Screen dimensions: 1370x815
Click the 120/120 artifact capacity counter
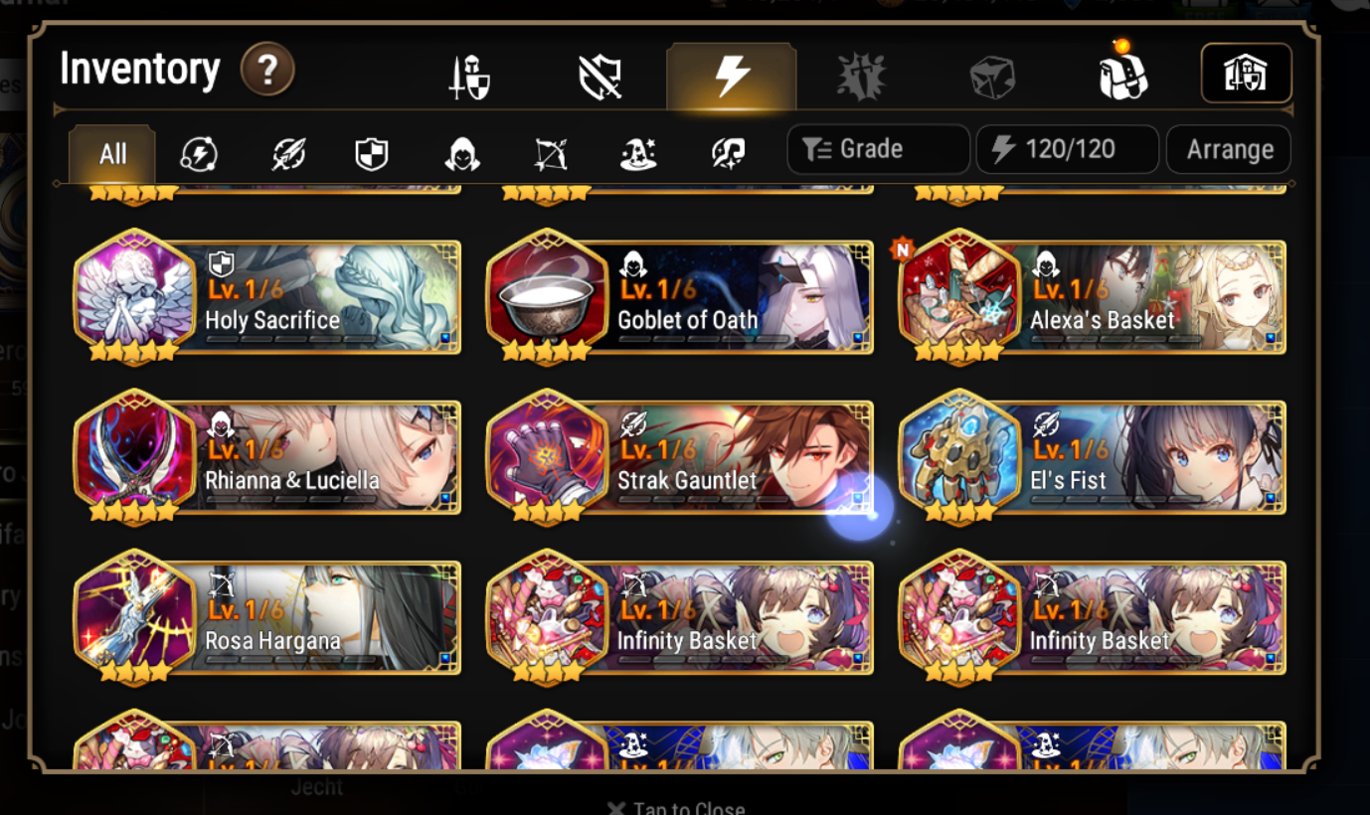(x=1068, y=149)
